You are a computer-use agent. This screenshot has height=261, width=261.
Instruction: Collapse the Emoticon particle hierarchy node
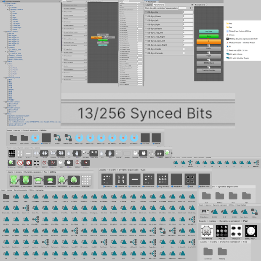click(4, 78)
